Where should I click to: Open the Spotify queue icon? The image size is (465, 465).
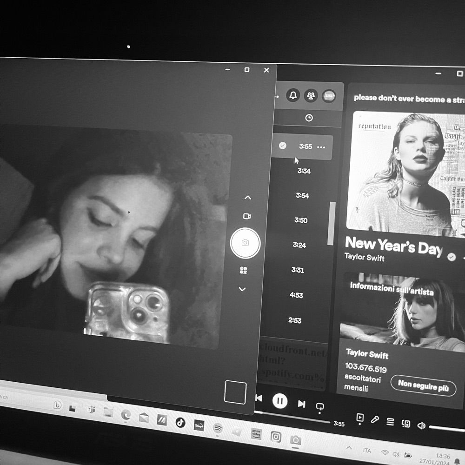tap(390, 422)
